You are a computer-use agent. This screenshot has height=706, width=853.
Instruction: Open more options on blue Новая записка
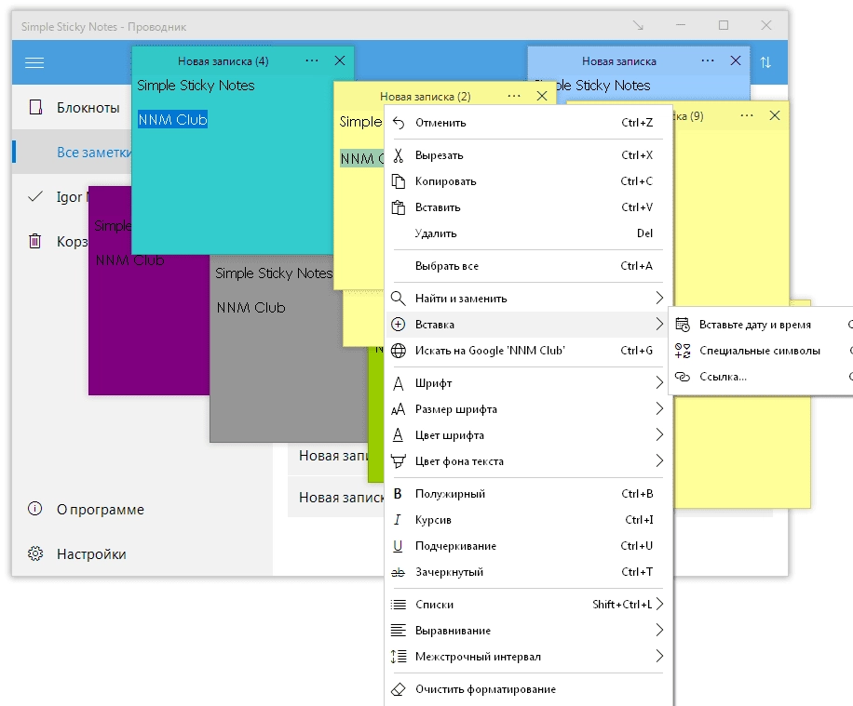707,60
